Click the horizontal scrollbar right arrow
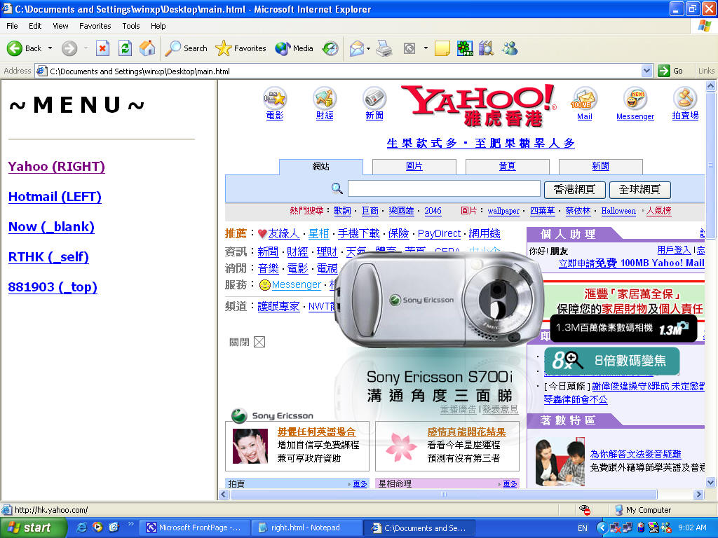 (699, 494)
